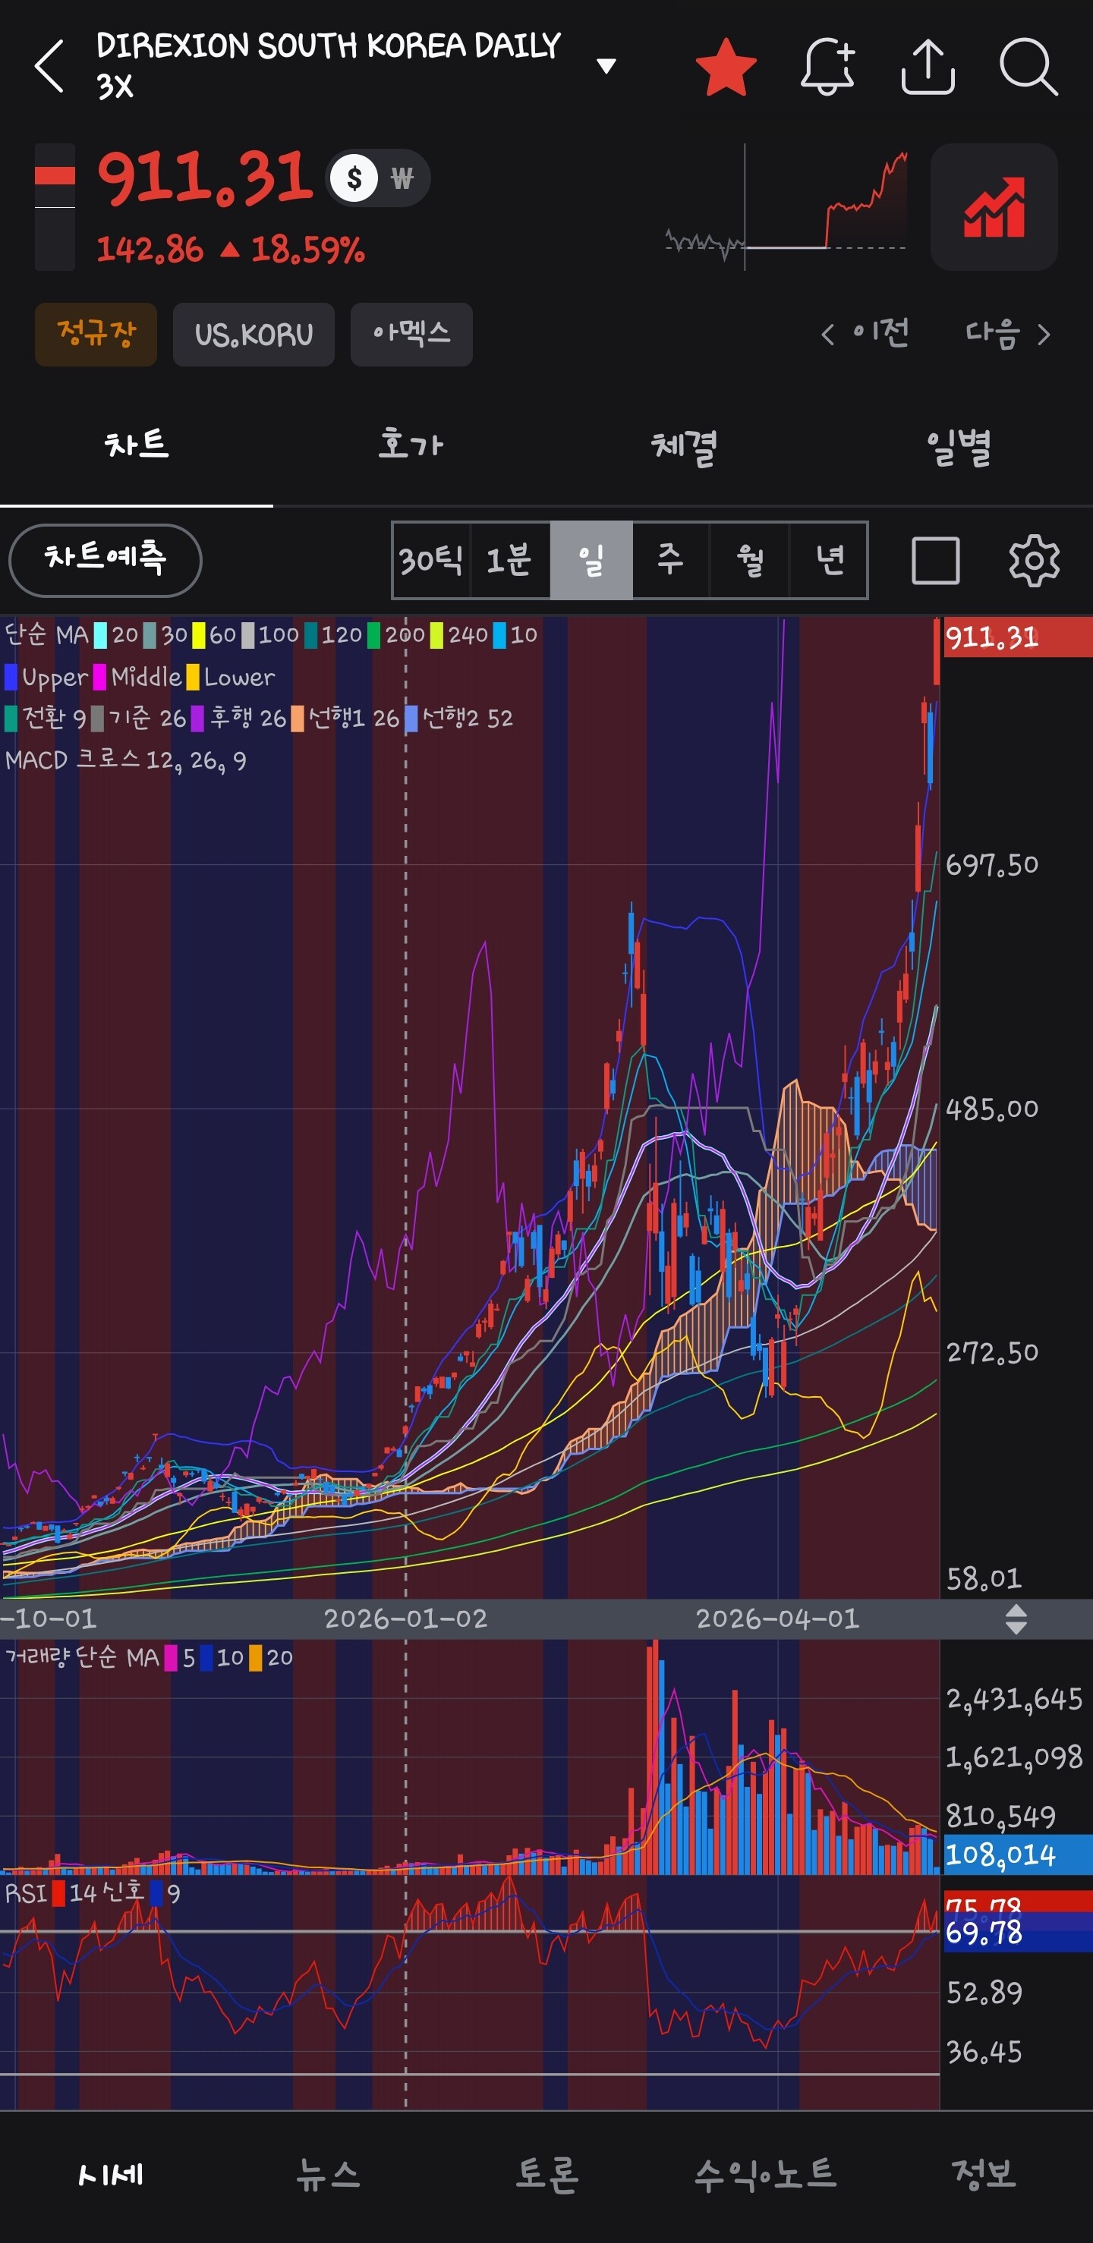This screenshot has height=2243, width=1093.
Task: Tap the chart resize up-down handle
Action: tap(1016, 1619)
